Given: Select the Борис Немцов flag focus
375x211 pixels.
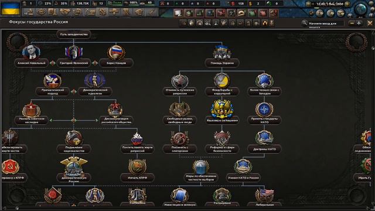Looking at the screenshot, I should click(116, 52).
